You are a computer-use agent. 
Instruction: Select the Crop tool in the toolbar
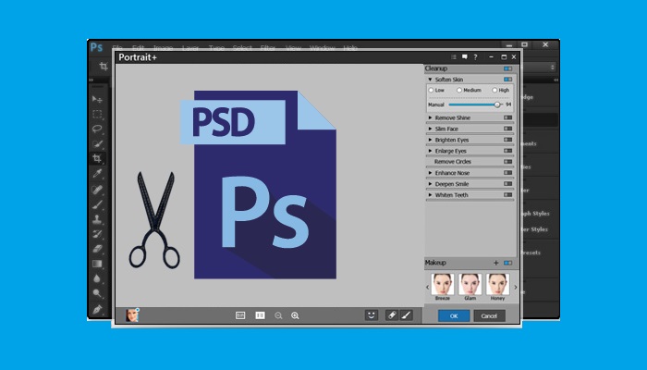[97, 158]
